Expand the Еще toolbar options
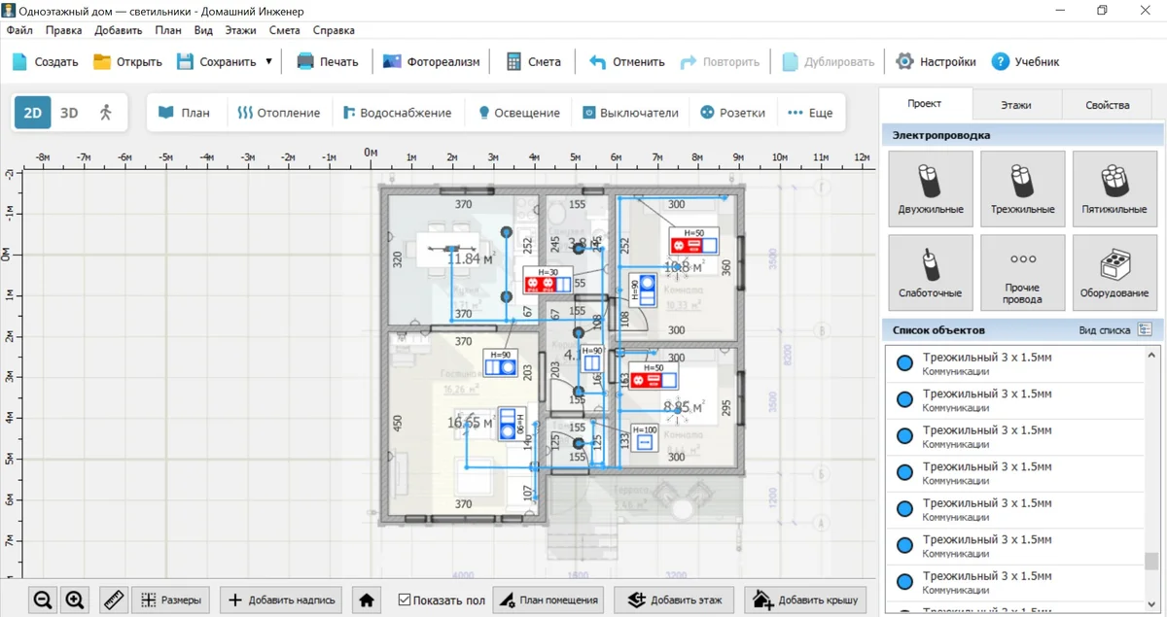The width and height of the screenshot is (1167, 617). tap(810, 113)
